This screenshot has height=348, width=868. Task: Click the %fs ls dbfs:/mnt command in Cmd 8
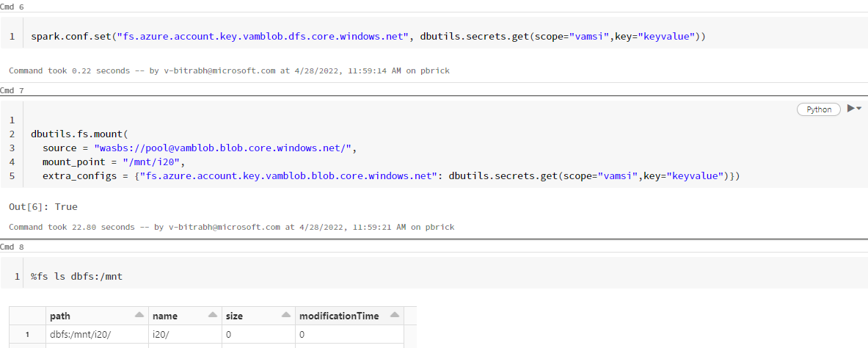click(76, 276)
